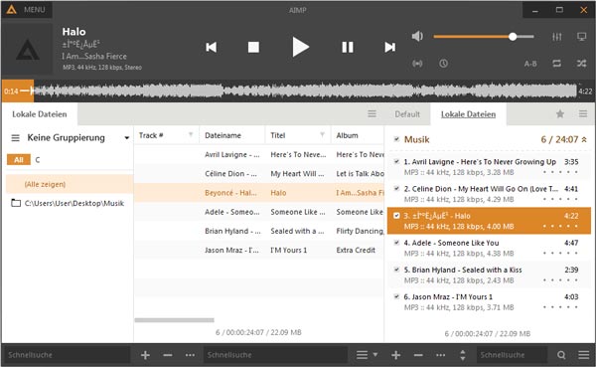
Task: Remove playlist tracks with minus icon
Action: coord(418,355)
